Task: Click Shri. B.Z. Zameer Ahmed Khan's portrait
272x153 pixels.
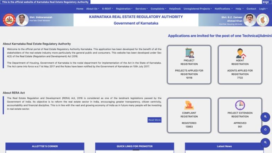Action: (x=250, y=20)
